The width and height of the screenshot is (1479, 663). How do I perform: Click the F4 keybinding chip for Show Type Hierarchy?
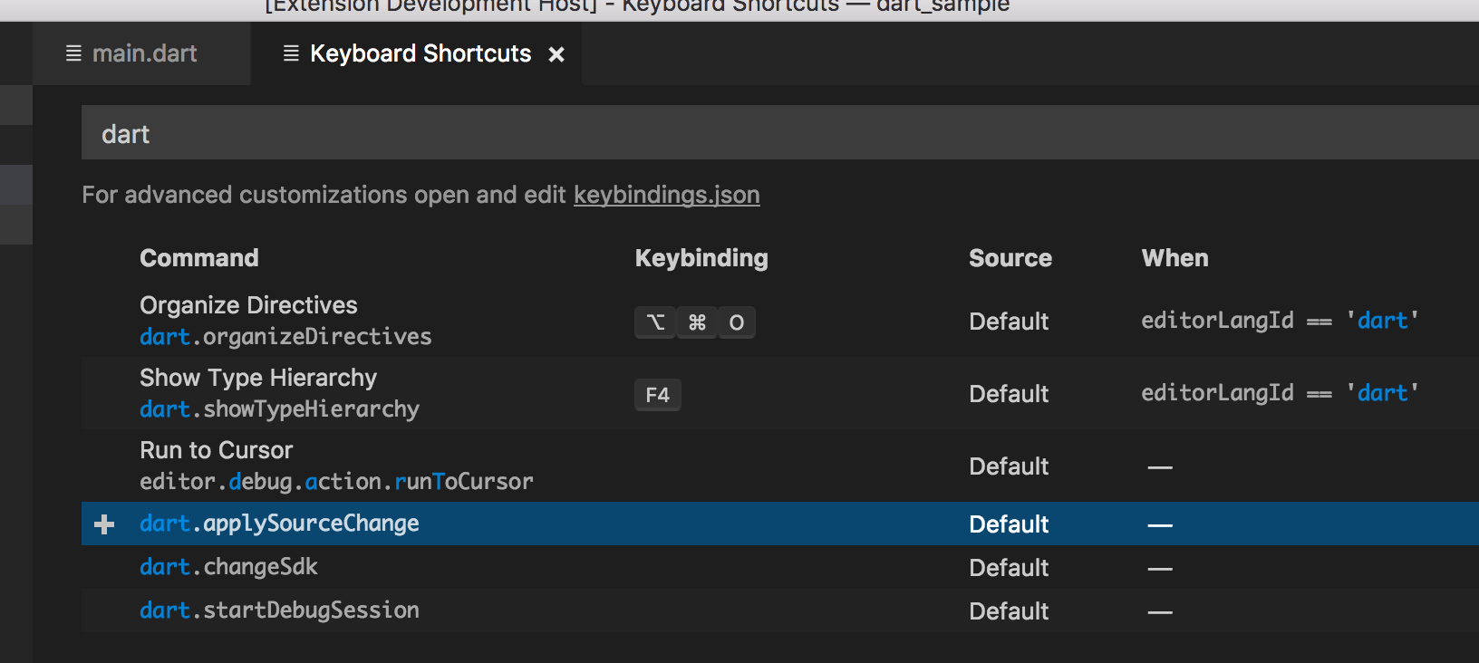[658, 394]
